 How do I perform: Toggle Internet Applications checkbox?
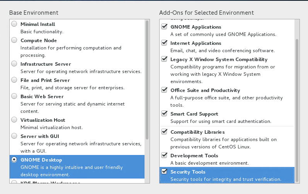point(164,43)
